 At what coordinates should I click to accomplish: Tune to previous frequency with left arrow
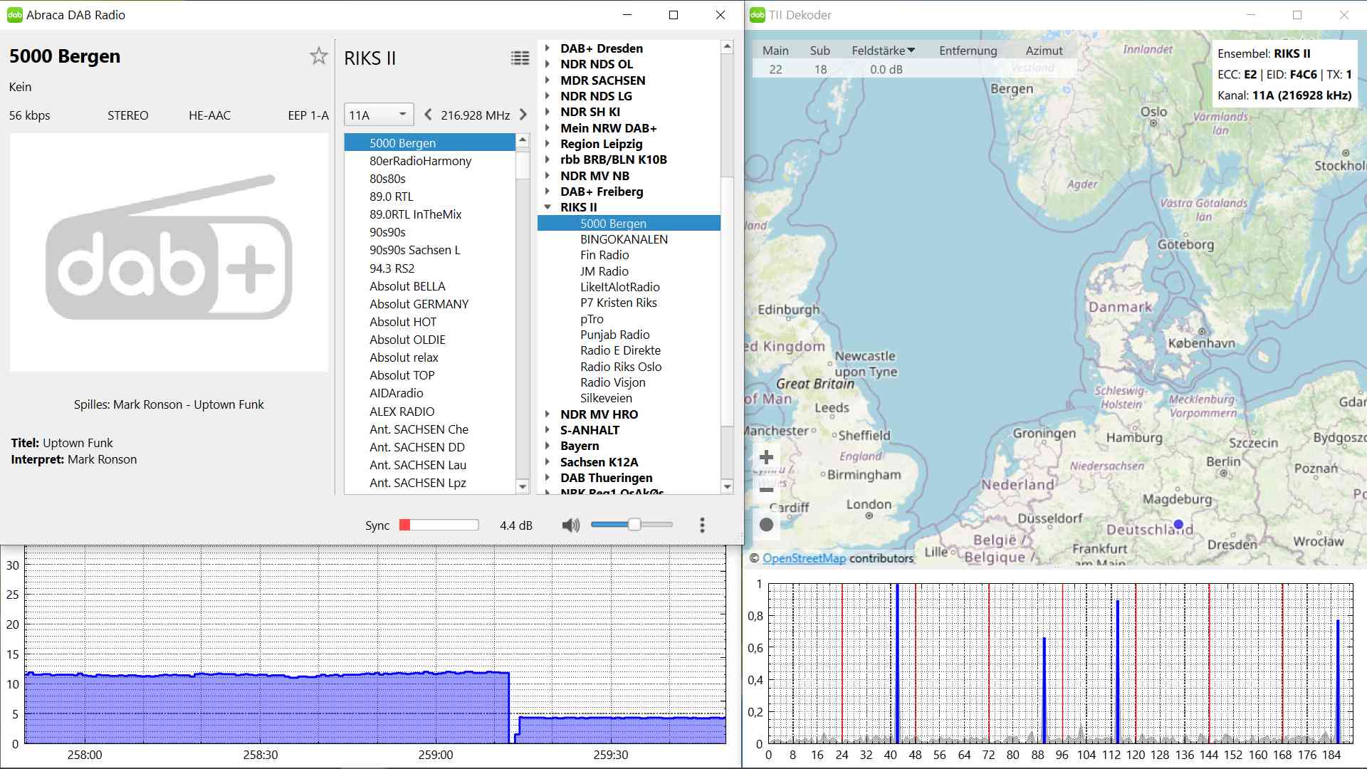[x=428, y=115]
